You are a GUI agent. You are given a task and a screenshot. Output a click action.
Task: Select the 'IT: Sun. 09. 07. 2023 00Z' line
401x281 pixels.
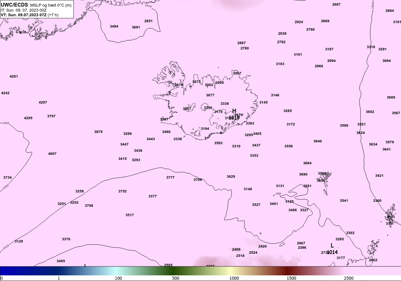click(x=24, y=10)
